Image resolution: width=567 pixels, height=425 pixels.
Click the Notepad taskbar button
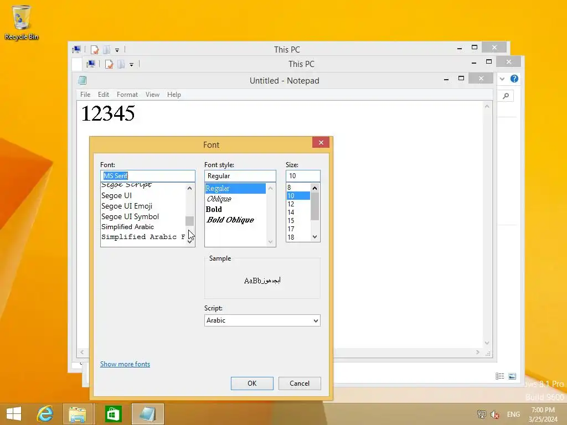point(147,414)
